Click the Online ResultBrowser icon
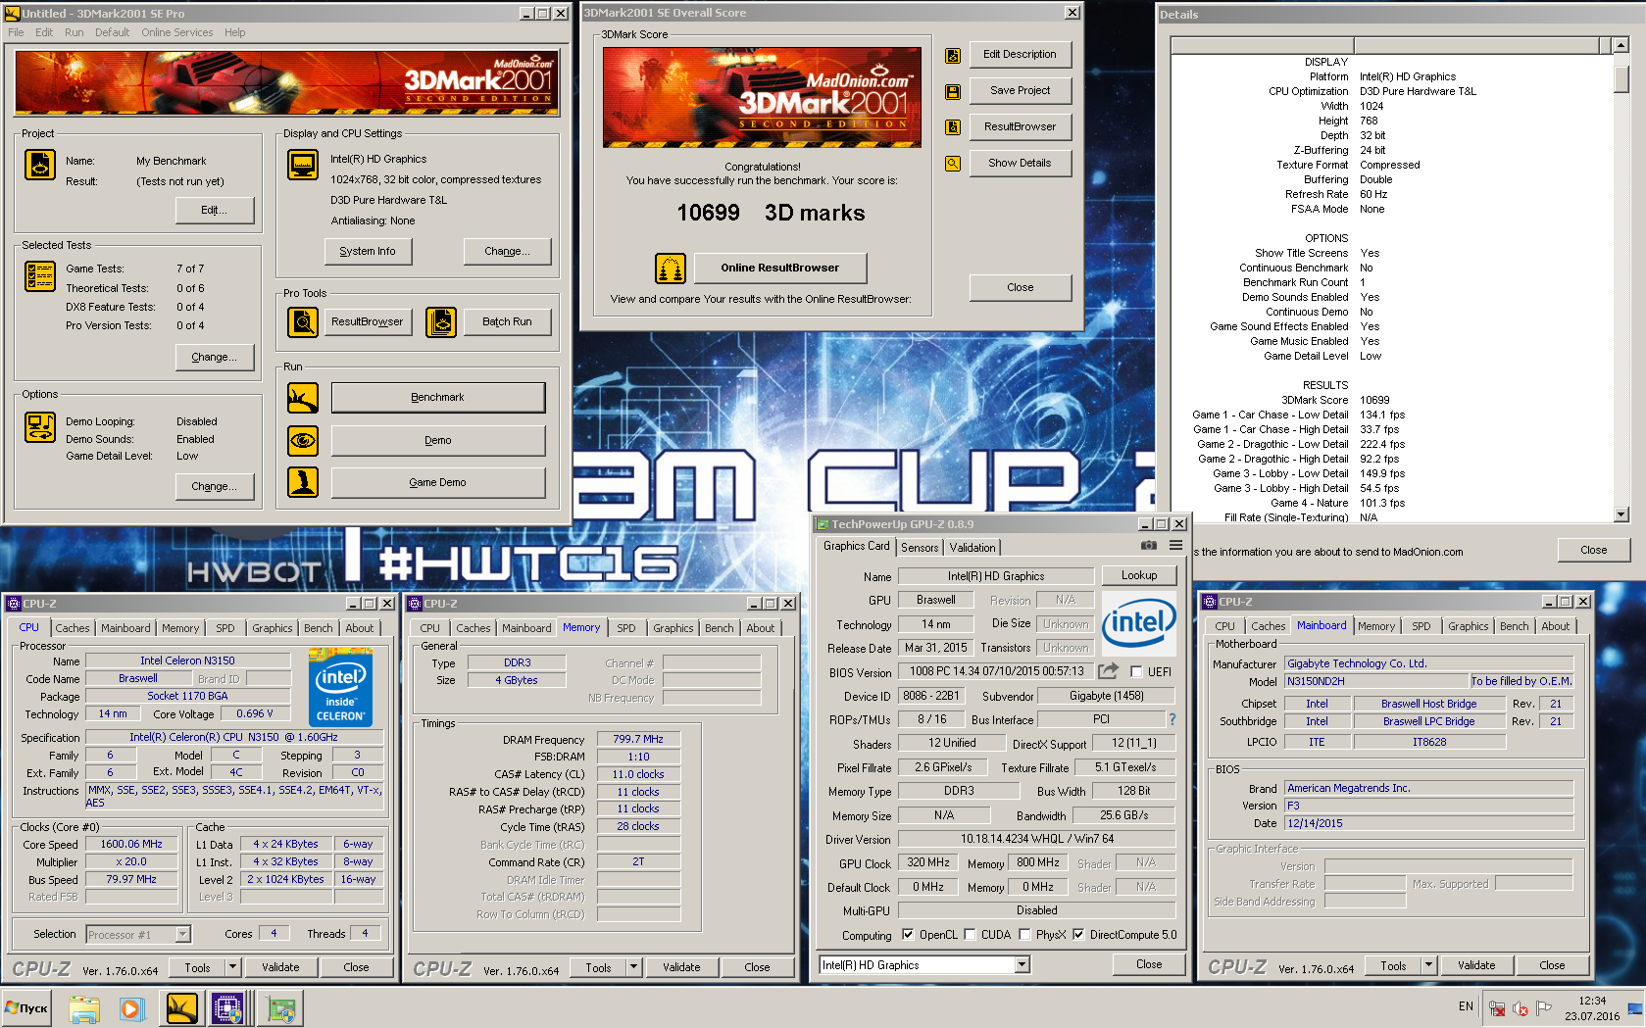Image resolution: width=1646 pixels, height=1028 pixels. point(671,268)
